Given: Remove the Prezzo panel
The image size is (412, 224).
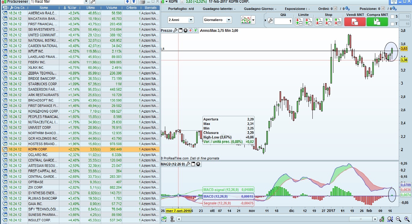Looking at the screenshot, I should pos(185,30).
